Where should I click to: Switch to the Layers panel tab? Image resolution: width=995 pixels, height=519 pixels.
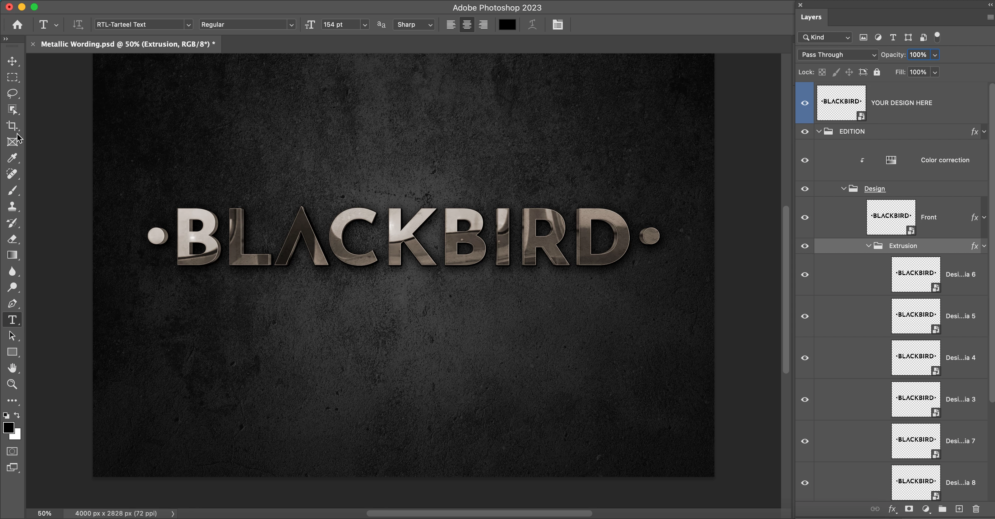pos(811,17)
